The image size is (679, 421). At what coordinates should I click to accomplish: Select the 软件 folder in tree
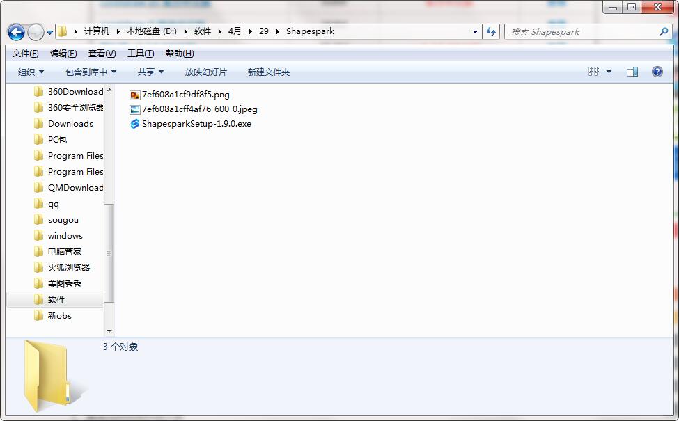click(55, 299)
